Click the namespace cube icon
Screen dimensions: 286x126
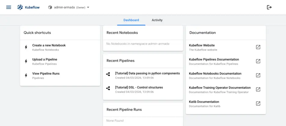[x=50, y=7]
